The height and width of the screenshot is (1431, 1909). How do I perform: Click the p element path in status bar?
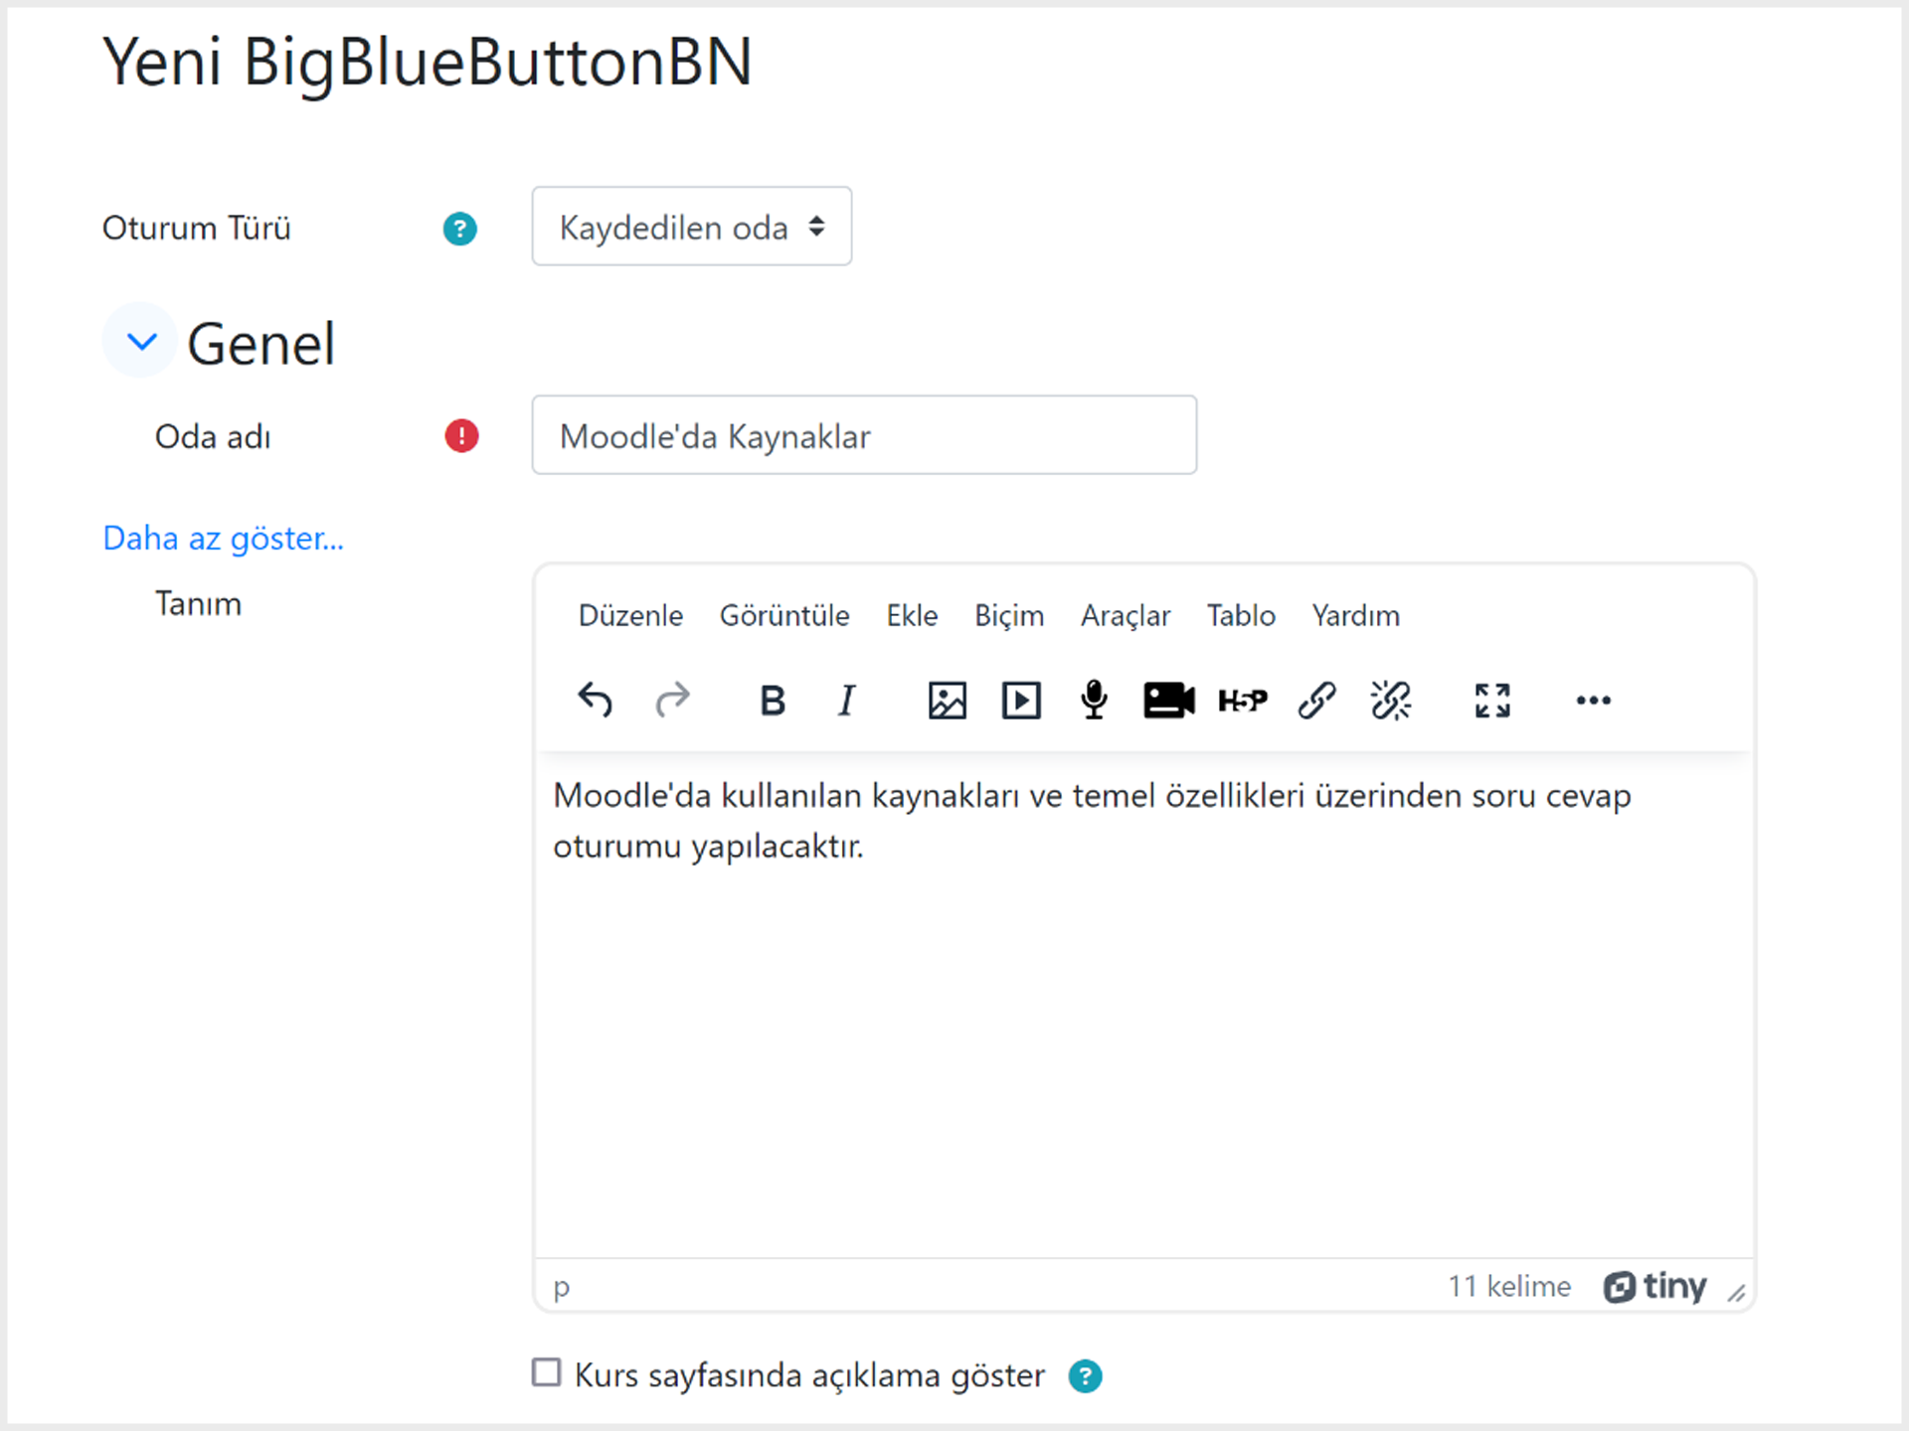(x=562, y=1288)
